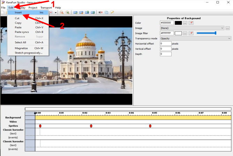Click the browse button beside Image dropdown

(x=228, y=28)
